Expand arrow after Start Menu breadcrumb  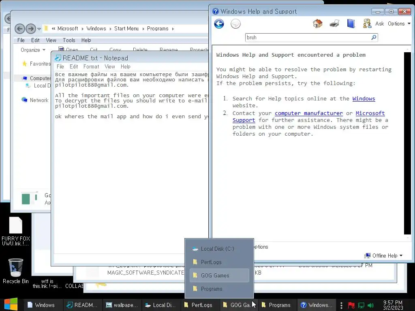pos(143,29)
